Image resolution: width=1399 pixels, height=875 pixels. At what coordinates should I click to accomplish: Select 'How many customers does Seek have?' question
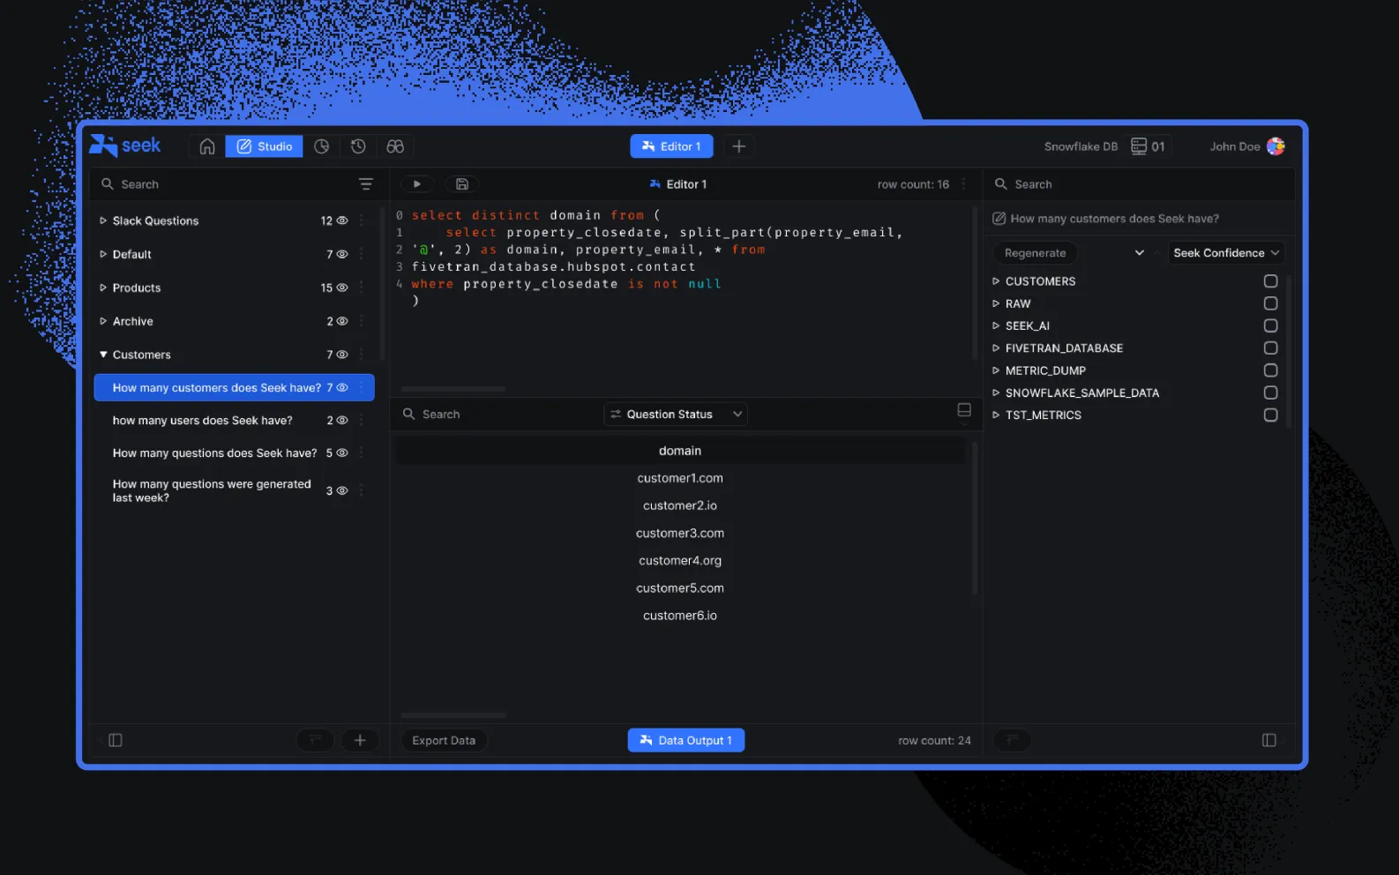tap(235, 387)
